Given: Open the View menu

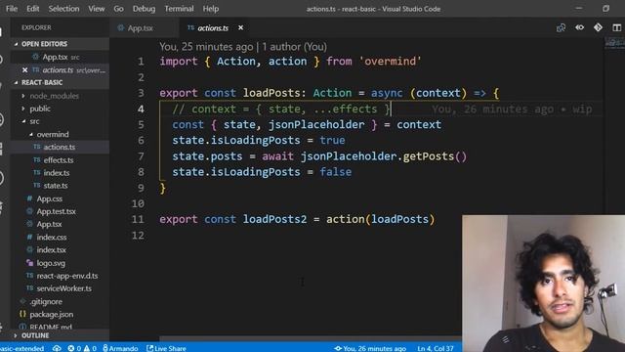Looking at the screenshot, I should point(96,9).
